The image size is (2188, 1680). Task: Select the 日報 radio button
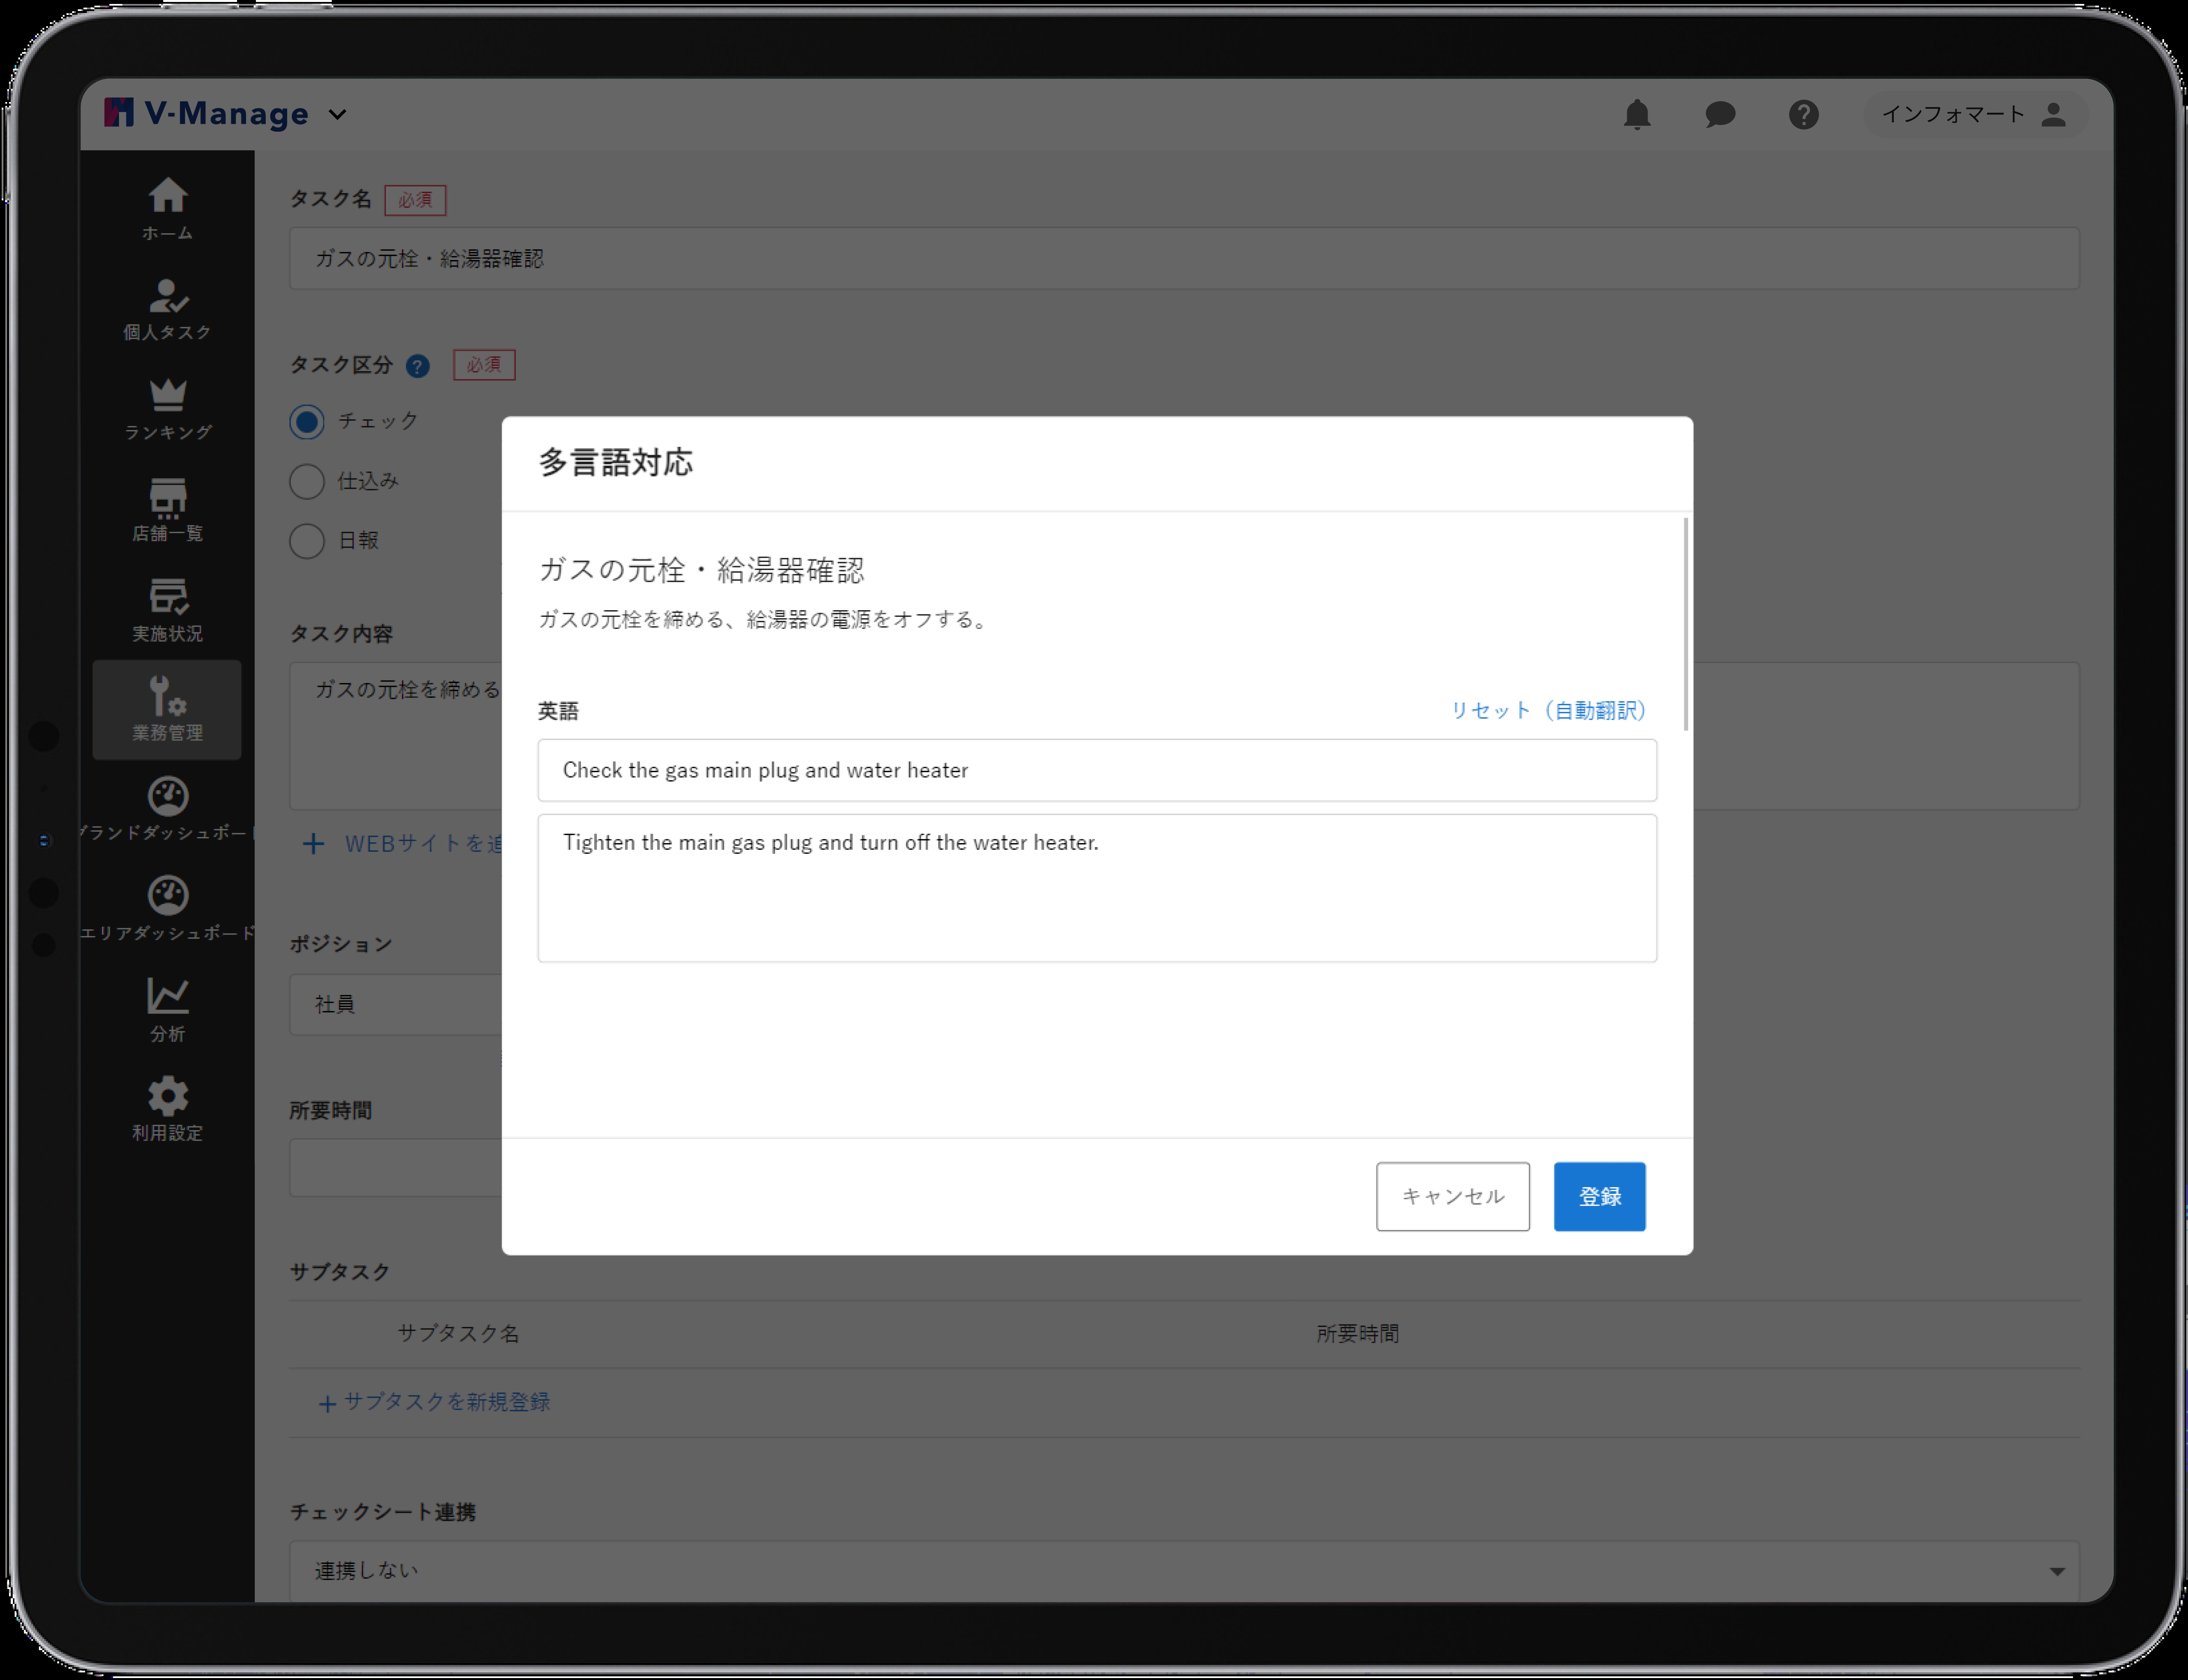pos(307,541)
